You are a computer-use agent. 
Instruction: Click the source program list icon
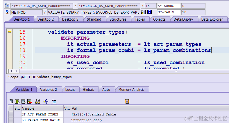tap(7, 6)
